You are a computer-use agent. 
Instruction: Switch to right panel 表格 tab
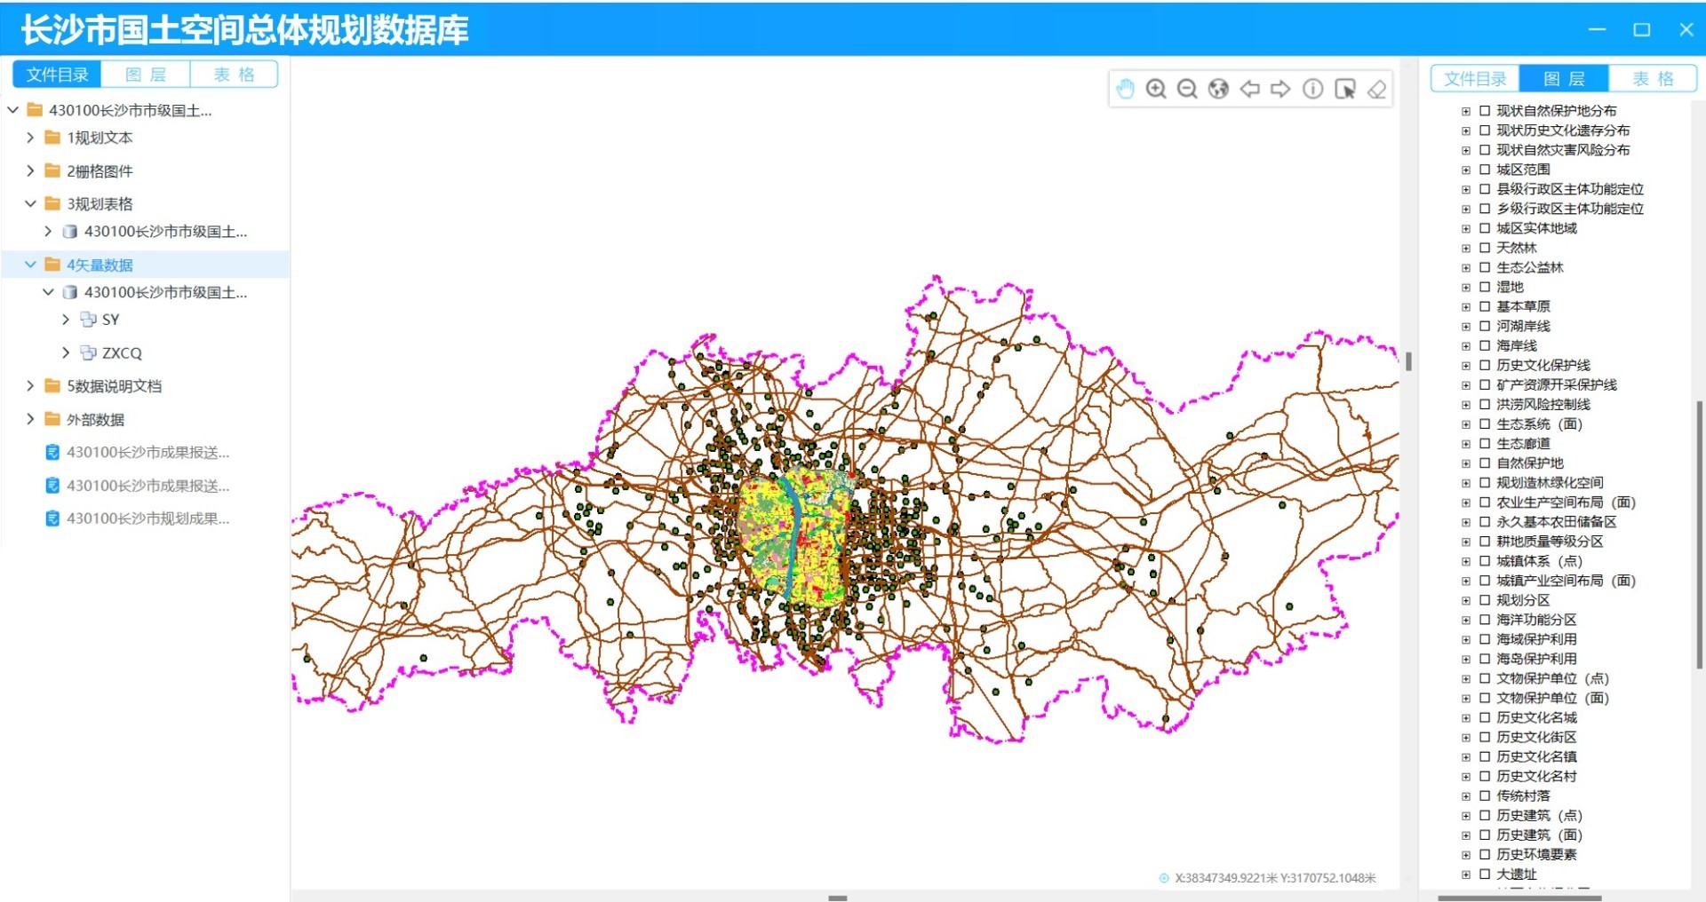coord(1652,78)
